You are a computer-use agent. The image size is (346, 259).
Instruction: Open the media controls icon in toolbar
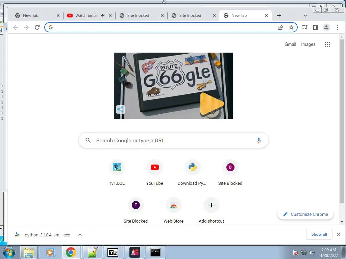click(x=305, y=27)
